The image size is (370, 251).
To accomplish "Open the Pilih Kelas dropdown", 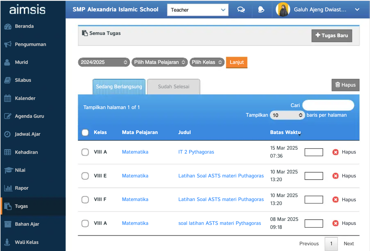I will (x=207, y=62).
